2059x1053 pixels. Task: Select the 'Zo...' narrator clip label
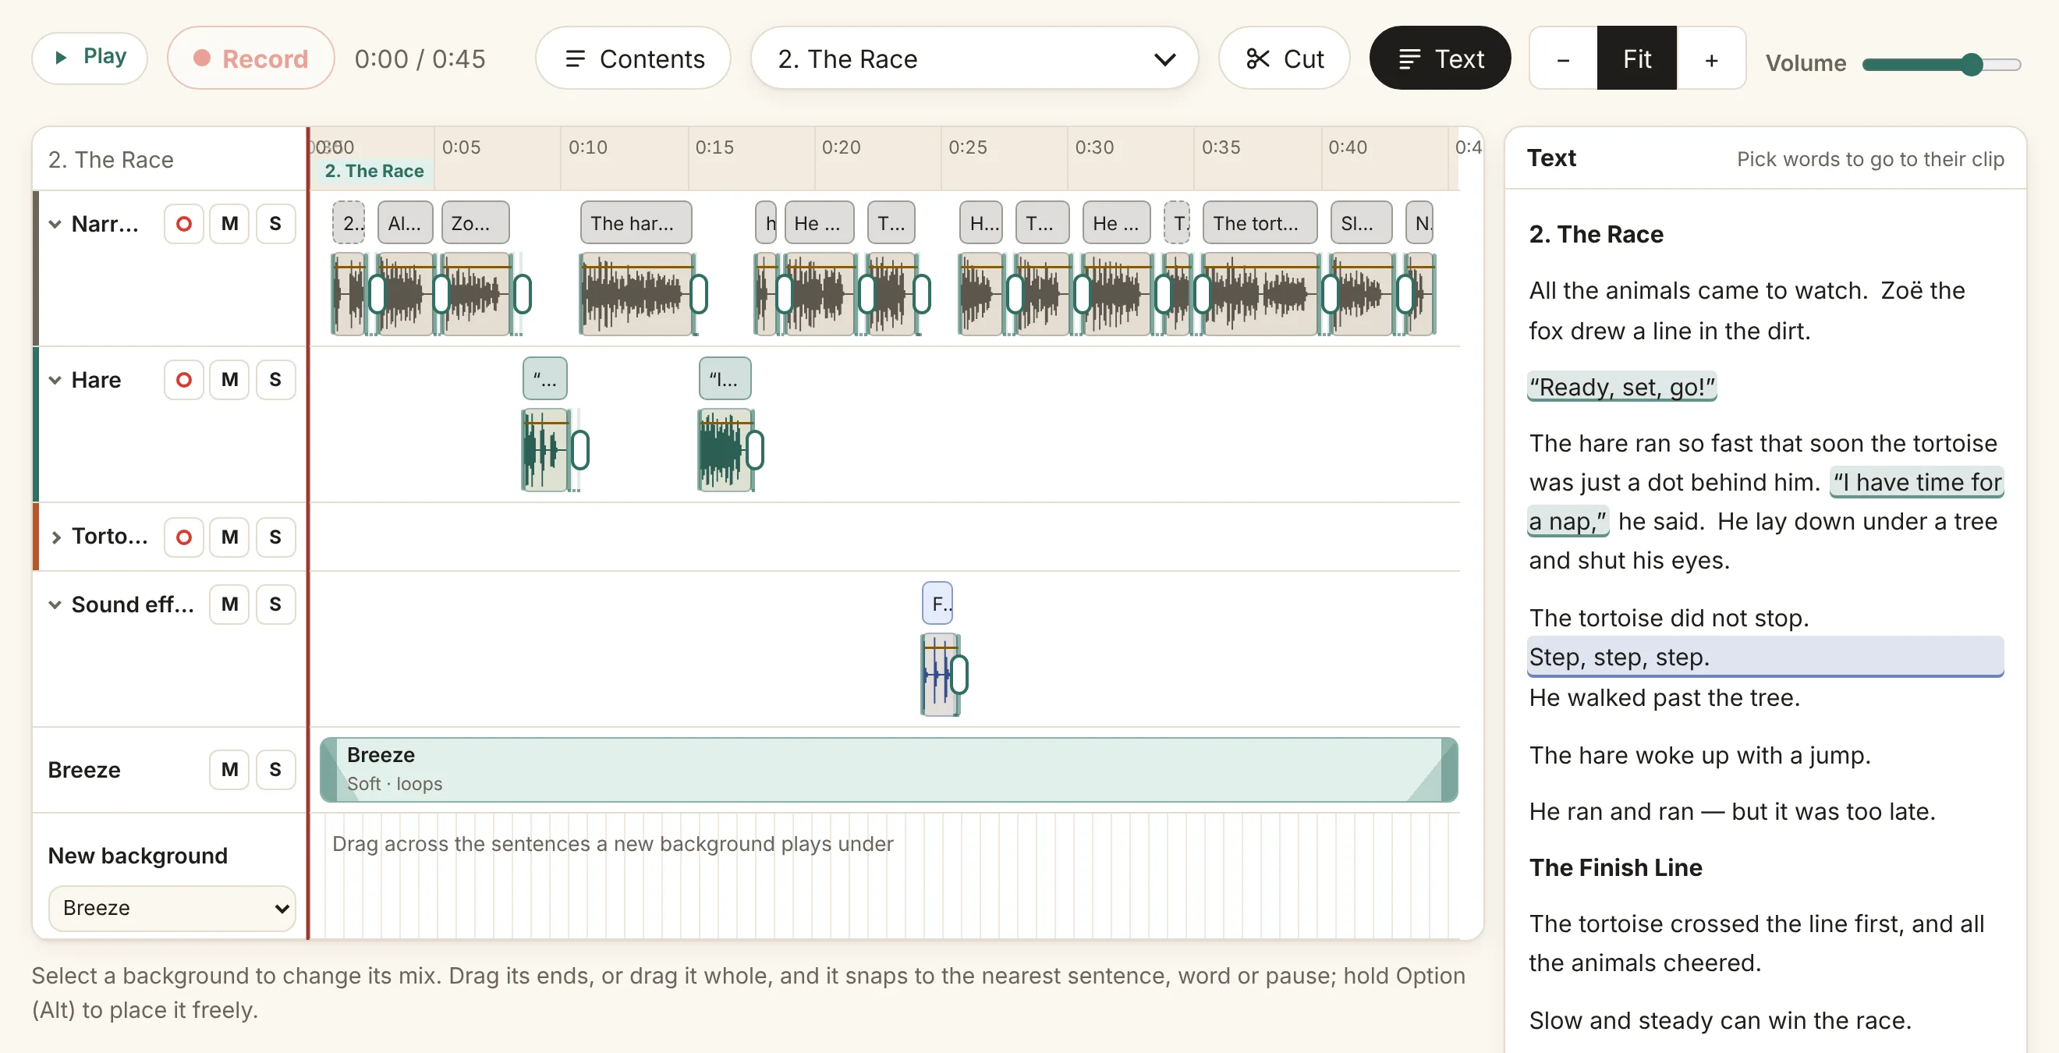(x=475, y=223)
